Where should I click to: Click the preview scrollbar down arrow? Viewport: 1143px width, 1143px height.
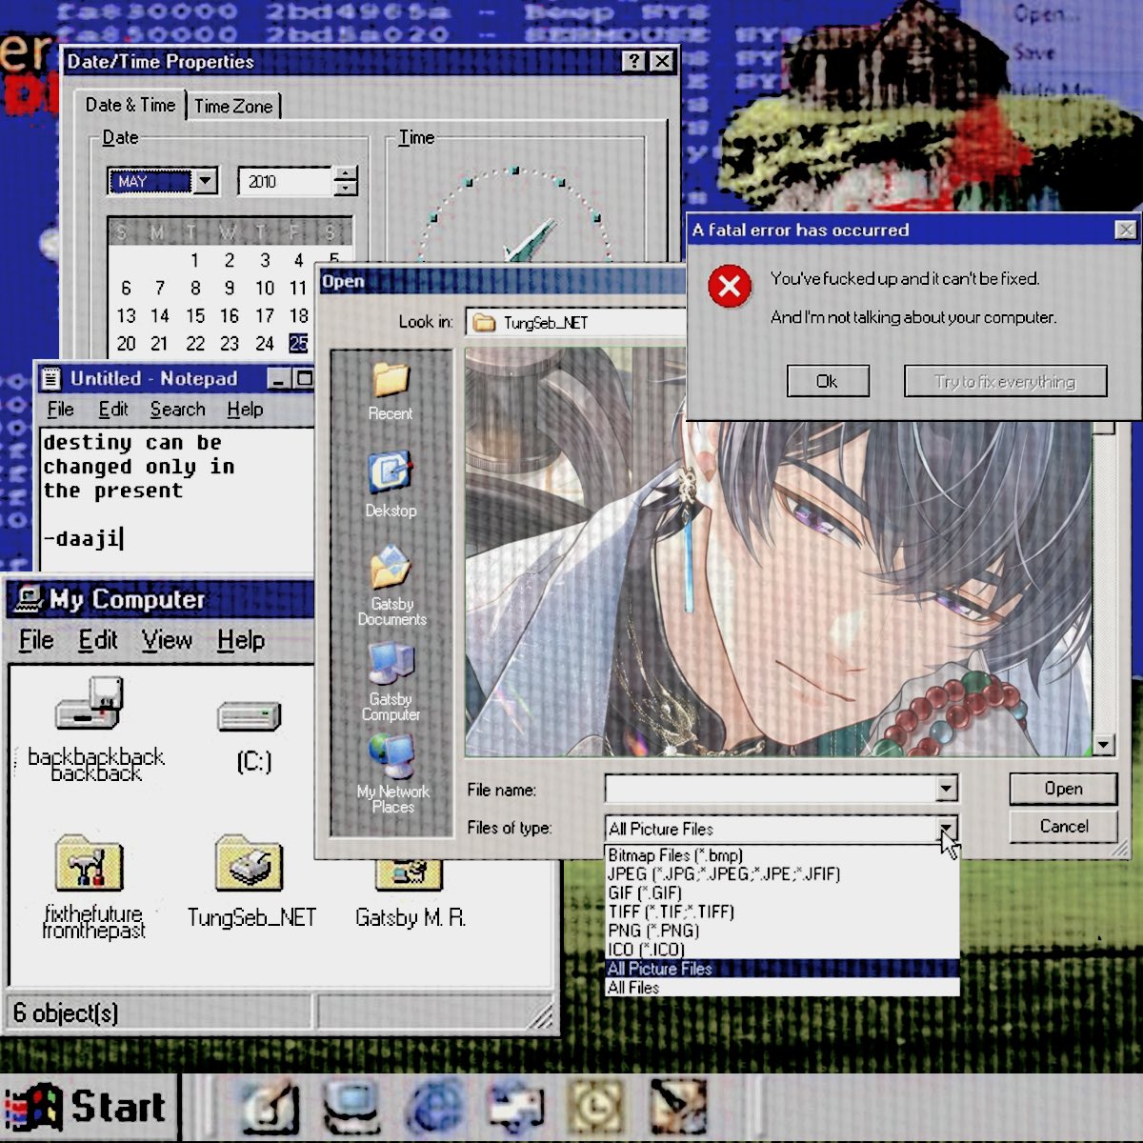[1103, 745]
